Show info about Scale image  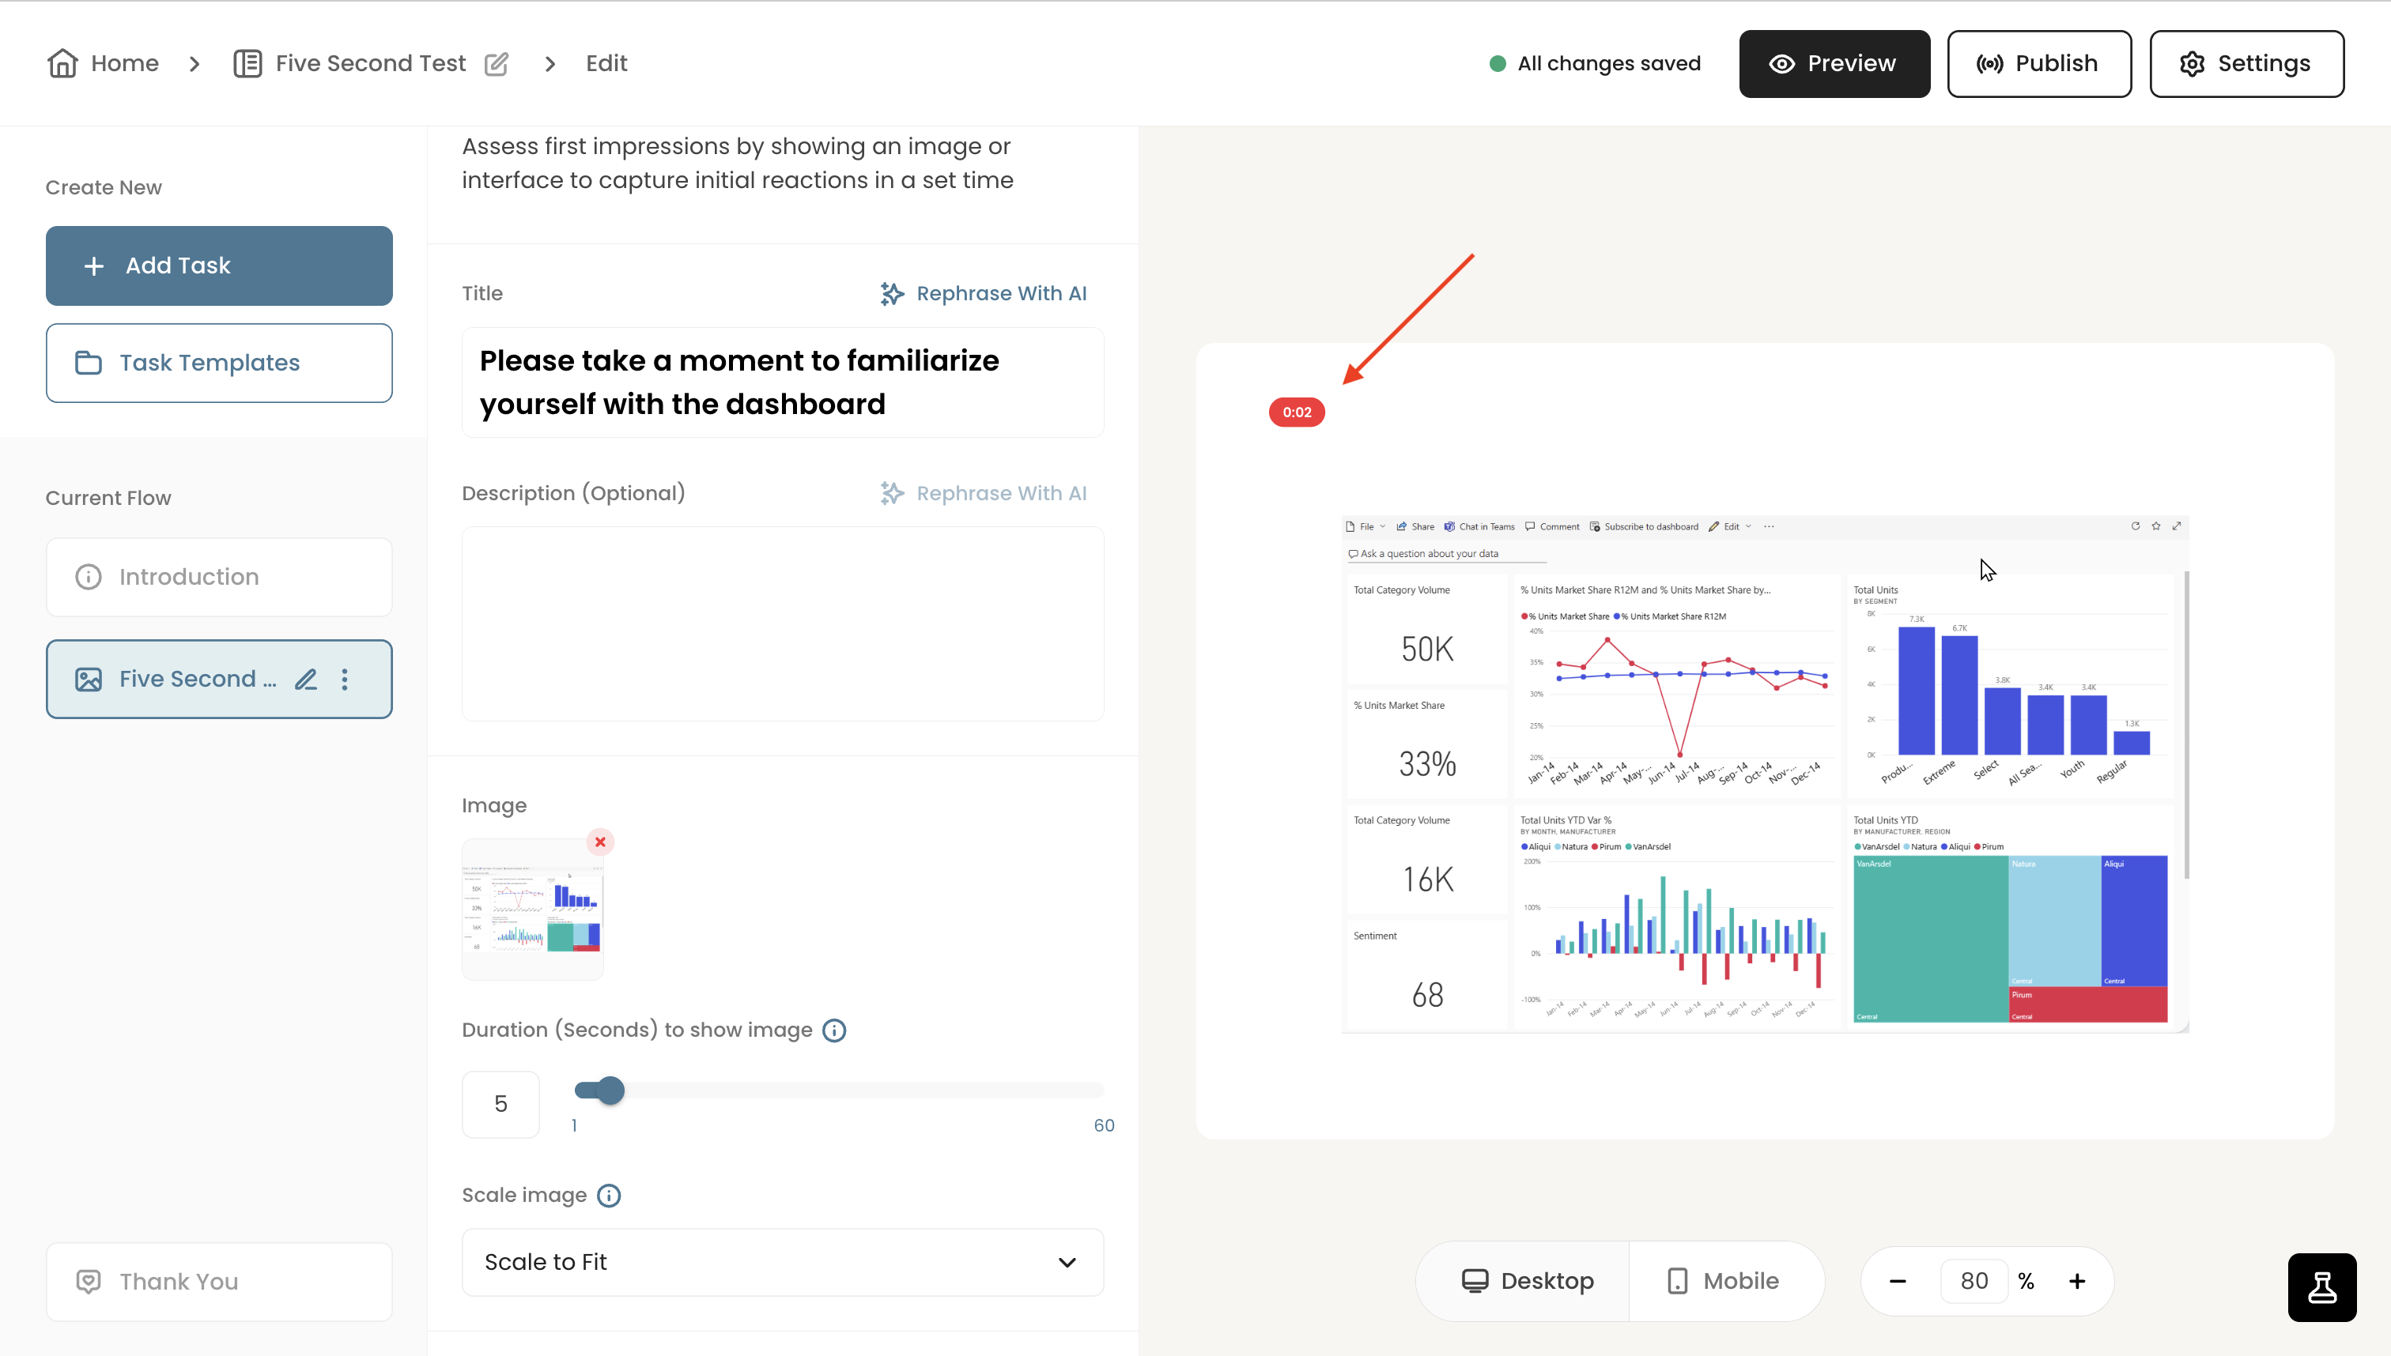click(609, 1196)
